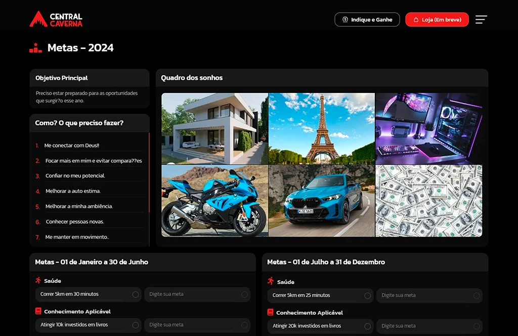The width and height of the screenshot is (518, 336).
Task: Edit the 'Atingir 20k investidos em livros' goal text
Action: point(307,326)
